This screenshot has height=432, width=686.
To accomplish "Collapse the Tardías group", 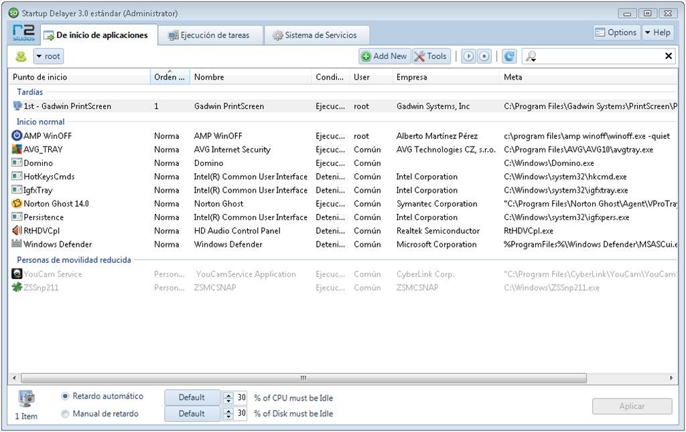I will tap(29, 92).
